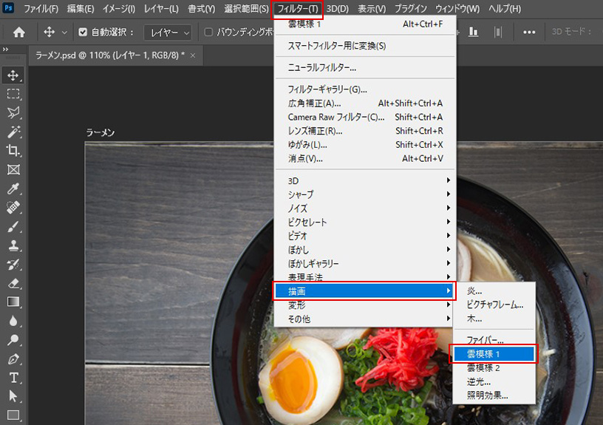Select the Clone Stamp tool

tap(13, 245)
